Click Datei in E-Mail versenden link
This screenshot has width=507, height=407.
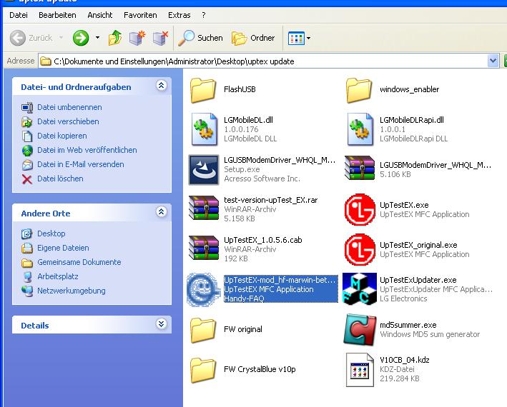(81, 164)
